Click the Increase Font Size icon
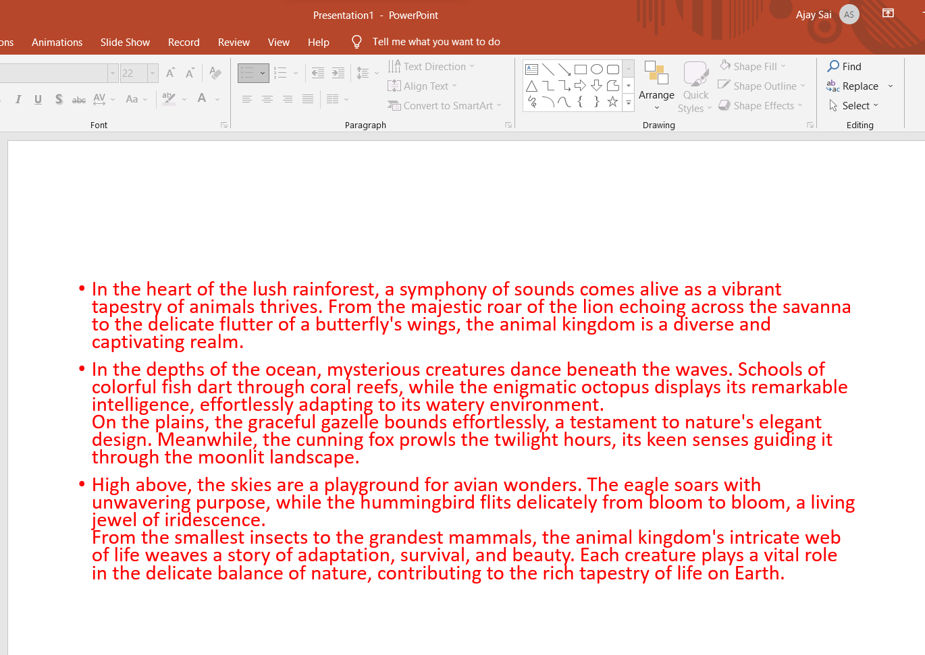 click(171, 73)
